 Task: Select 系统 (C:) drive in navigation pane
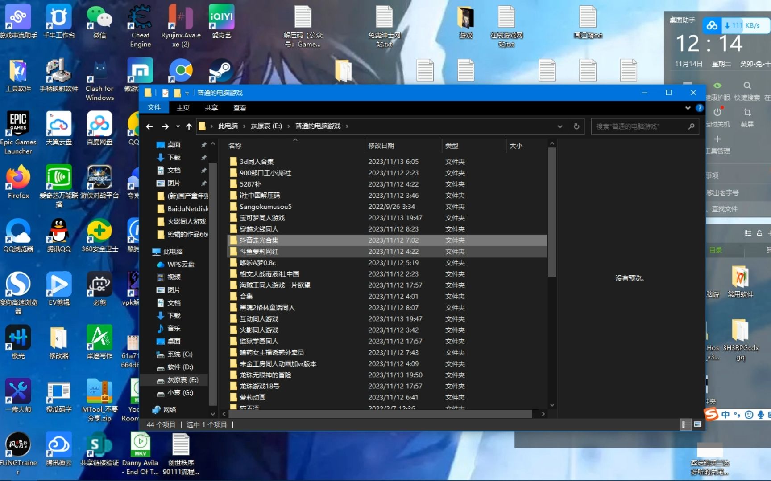175,355
